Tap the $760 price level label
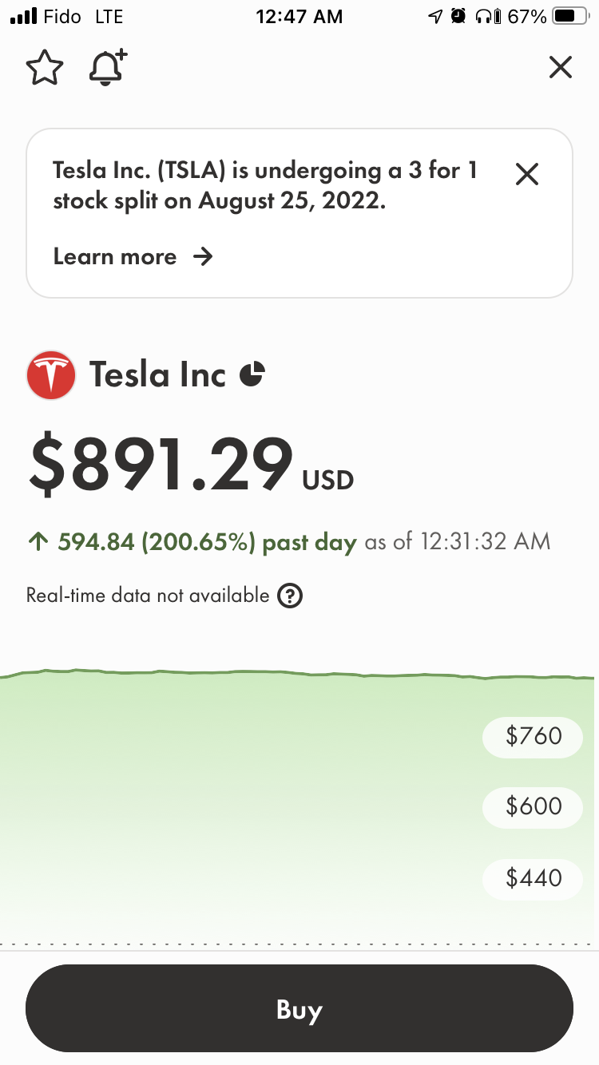Viewport: 599px width, 1065px height. coord(534,735)
